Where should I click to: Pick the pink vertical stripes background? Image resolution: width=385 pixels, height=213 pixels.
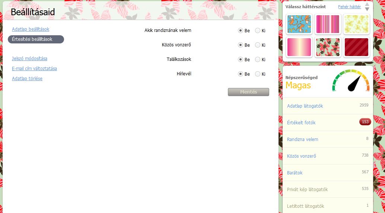click(x=328, y=24)
